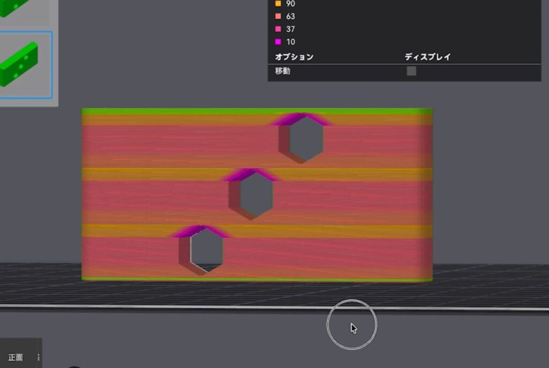Click the pink 37 legend swatch
Viewport: 549px width, 368px height.
(278, 29)
